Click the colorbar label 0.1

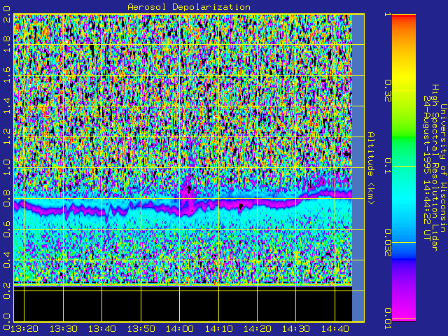tap(388, 166)
